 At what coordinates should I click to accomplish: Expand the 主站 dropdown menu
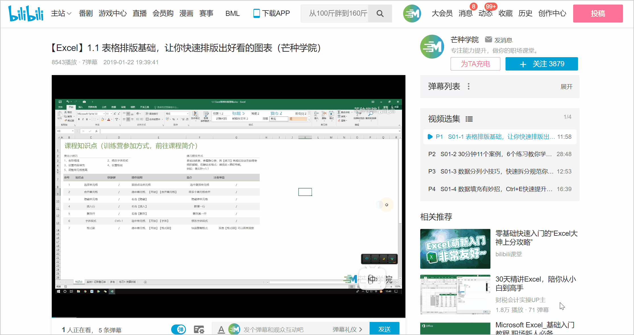pyautogui.click(x=61, y=13)
